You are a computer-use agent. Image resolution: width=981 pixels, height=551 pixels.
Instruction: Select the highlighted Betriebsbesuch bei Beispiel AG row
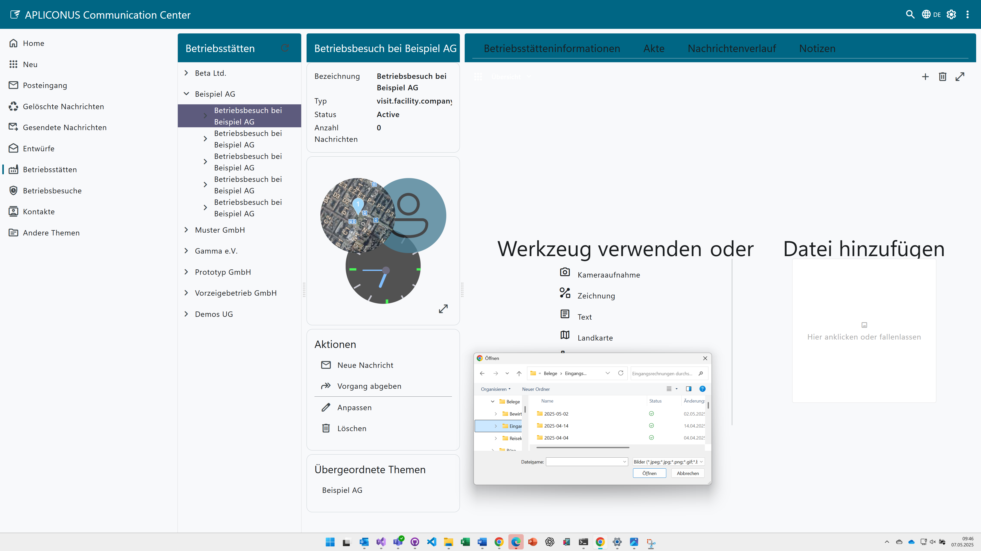[239, 116]
